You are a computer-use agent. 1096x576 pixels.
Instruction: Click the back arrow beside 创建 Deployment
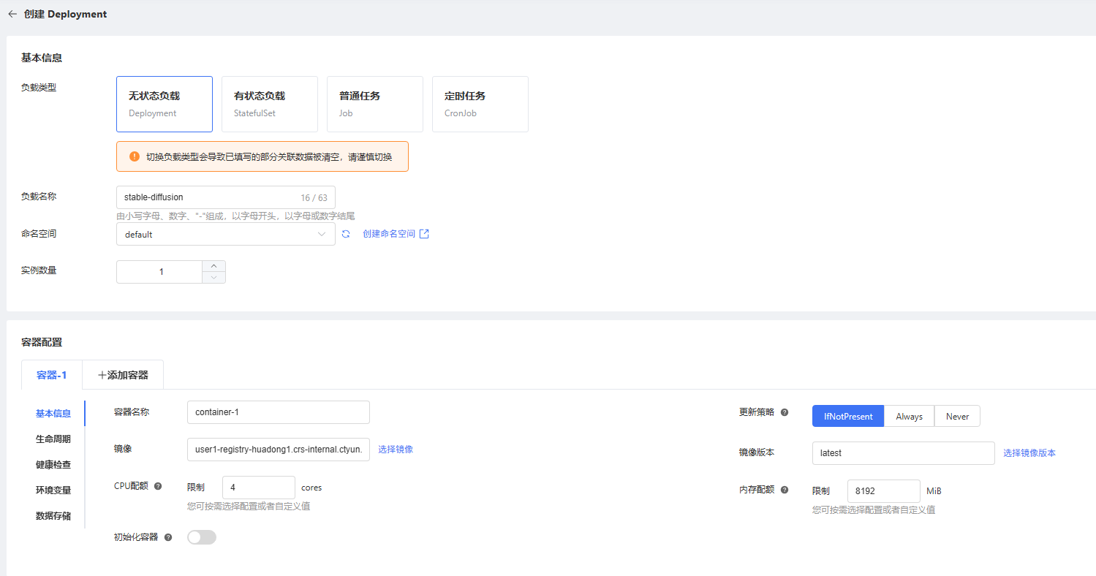click(x=12, y=14)
